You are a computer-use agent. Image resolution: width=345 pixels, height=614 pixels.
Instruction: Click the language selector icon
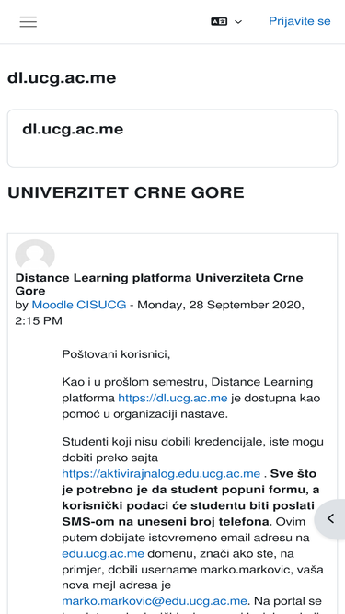tap(219, 21)
